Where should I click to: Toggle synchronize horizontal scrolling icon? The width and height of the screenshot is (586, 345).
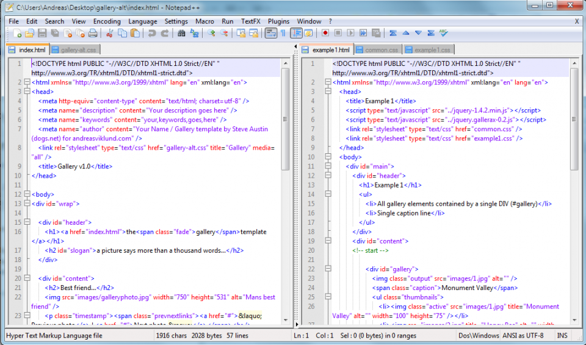pos(254,33)
